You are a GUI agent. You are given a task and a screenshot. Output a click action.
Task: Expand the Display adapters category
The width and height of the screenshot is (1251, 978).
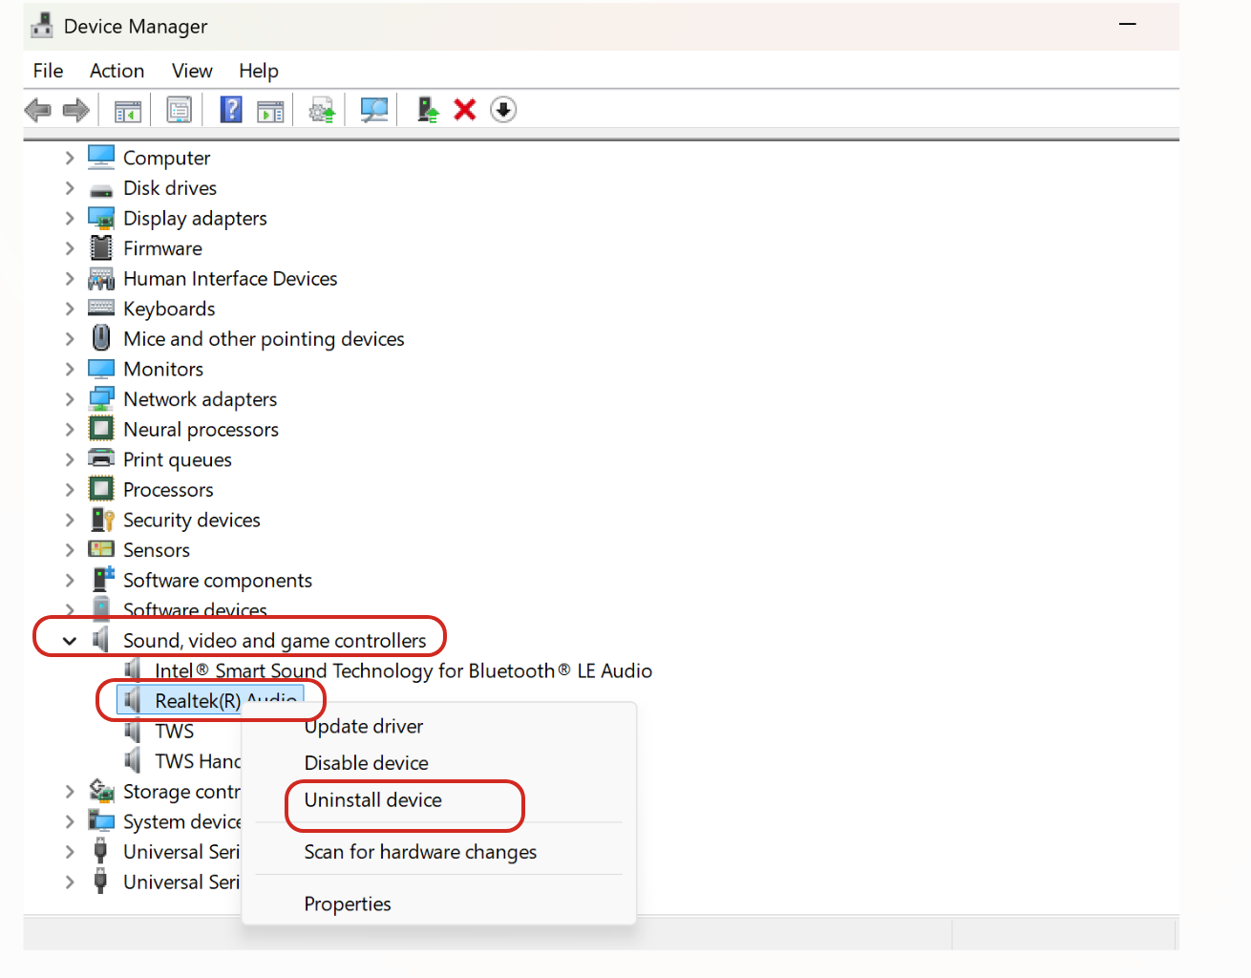click(70, 219)
